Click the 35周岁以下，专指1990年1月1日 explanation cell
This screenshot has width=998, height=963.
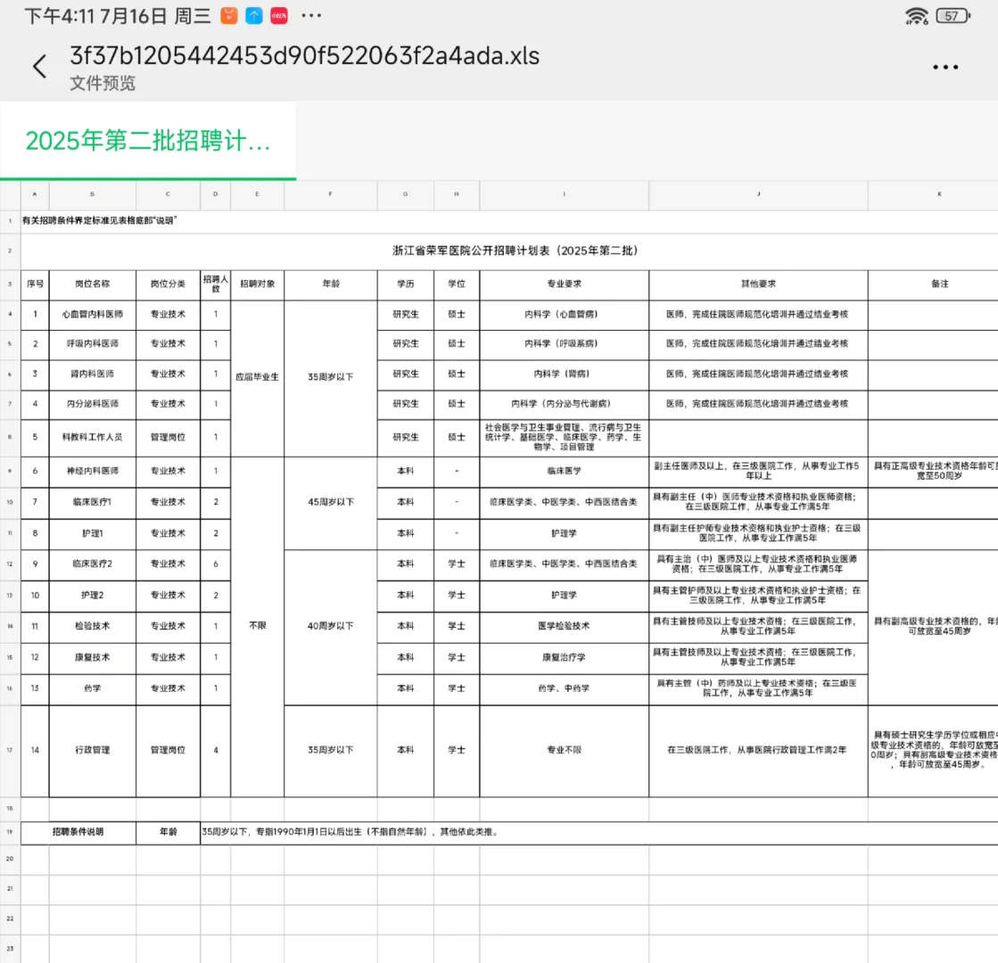[x=598, y=833]
